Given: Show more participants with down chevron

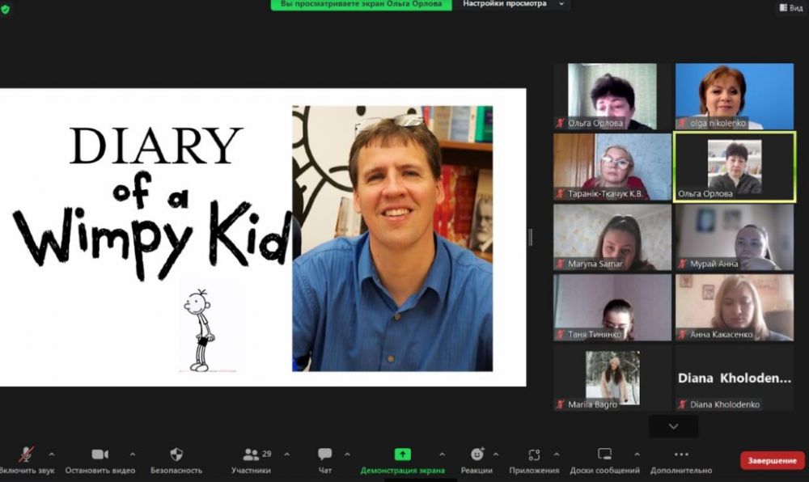Looking at the screenshot, I should [673, 426].
